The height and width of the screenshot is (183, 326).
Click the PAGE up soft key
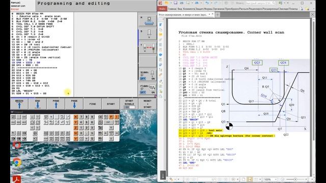(x=56, y=104)
